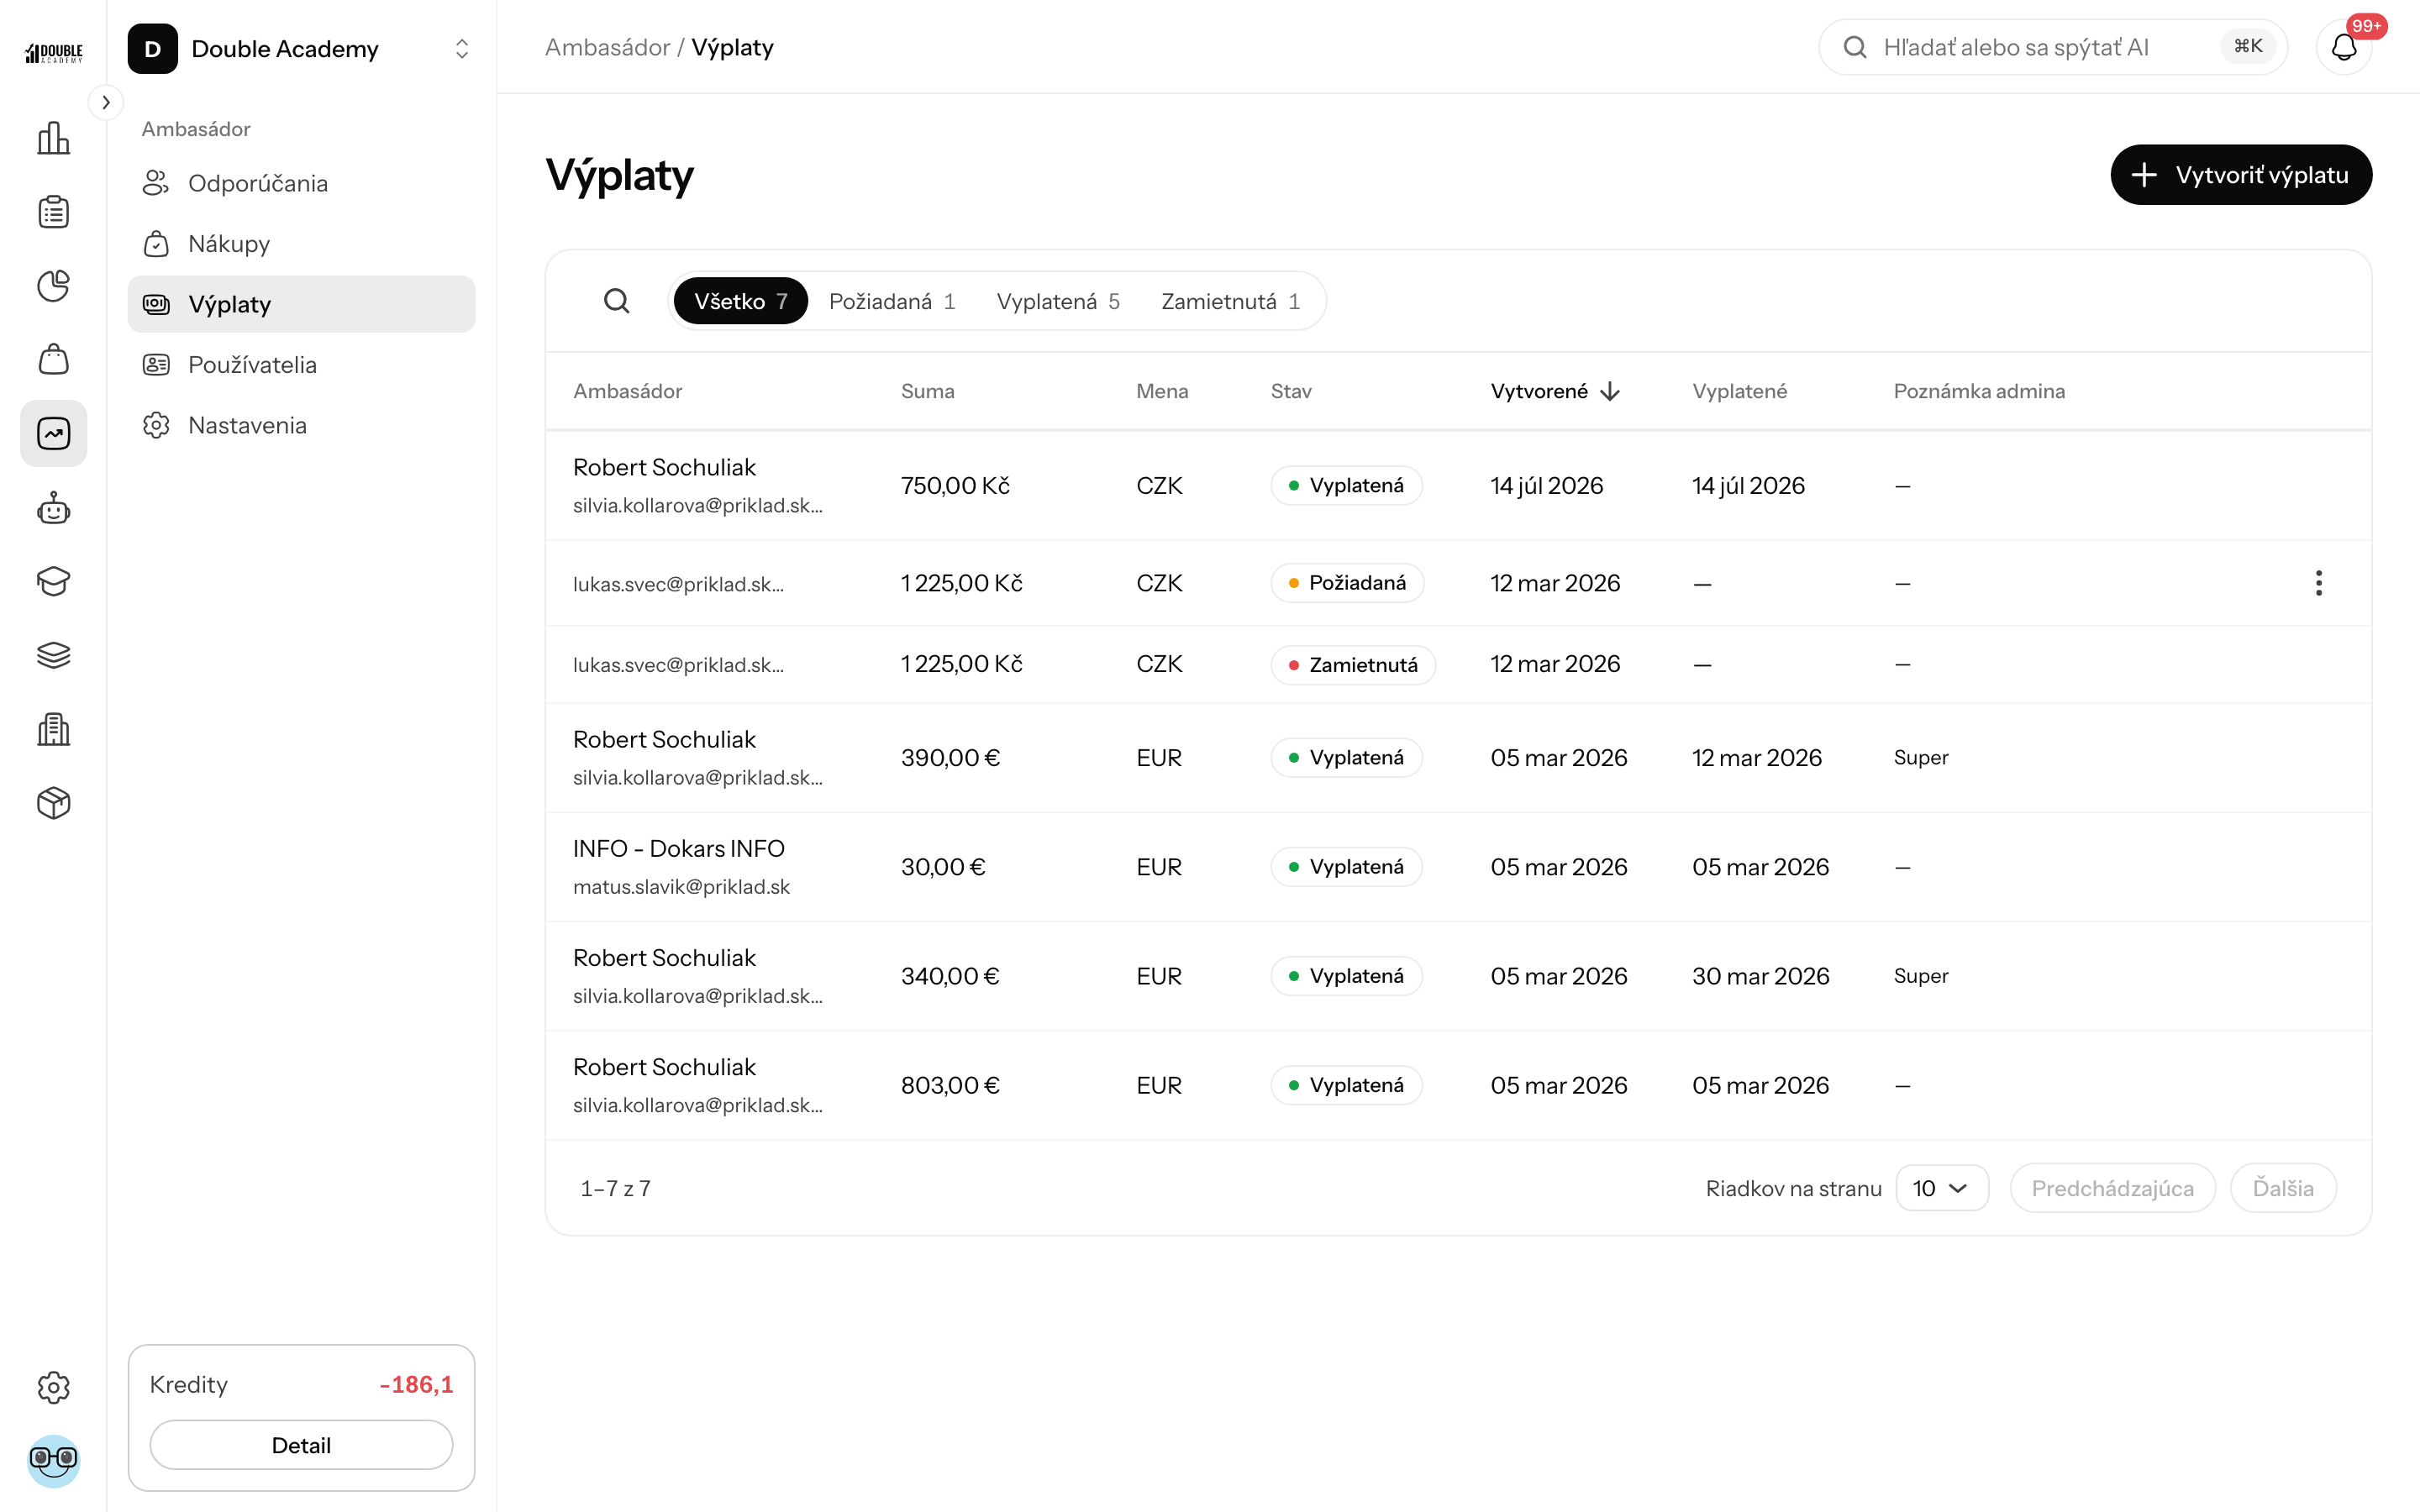Expand the Double Academy workspace switcher
The image size is (2420, 1512).
click(300, 49)
